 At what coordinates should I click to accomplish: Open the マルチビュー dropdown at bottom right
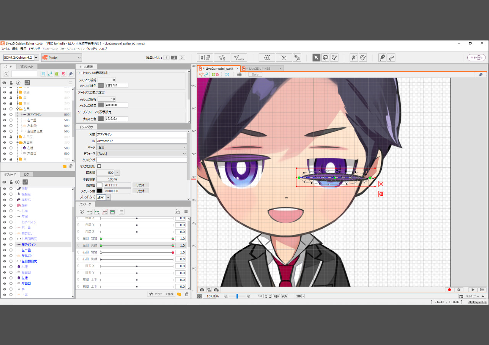(472, 296)
